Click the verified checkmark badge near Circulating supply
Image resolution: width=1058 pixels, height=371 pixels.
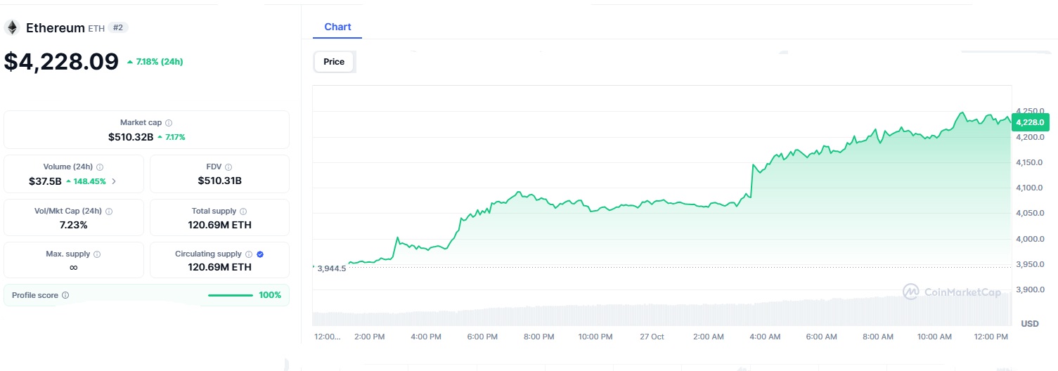pyautogui.click(x=260, y=254)
